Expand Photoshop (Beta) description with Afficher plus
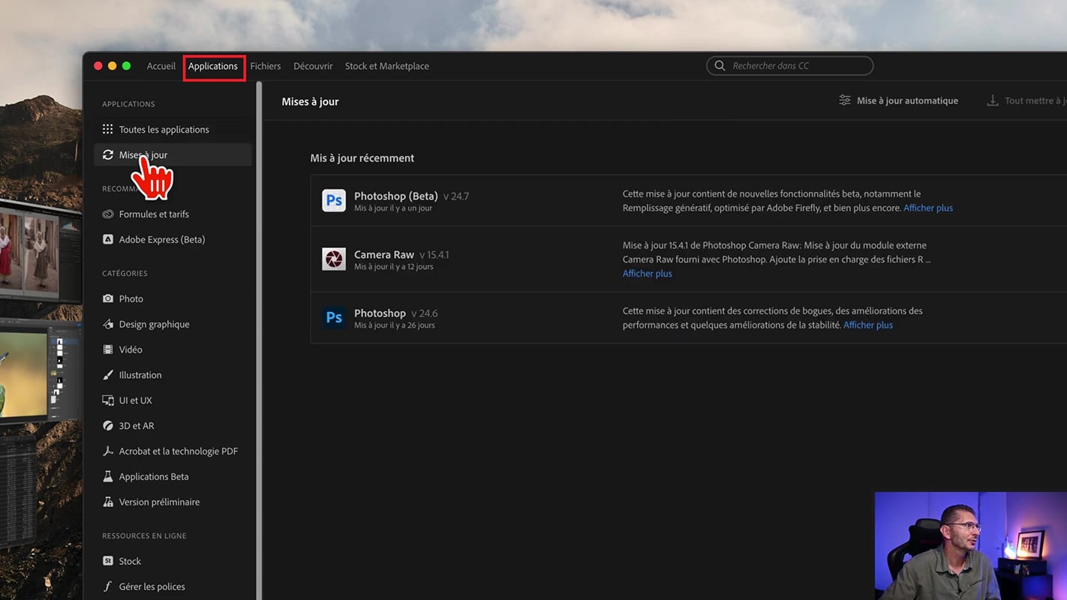This screenshot has height=600, width=1067. (x=928, y=208)
